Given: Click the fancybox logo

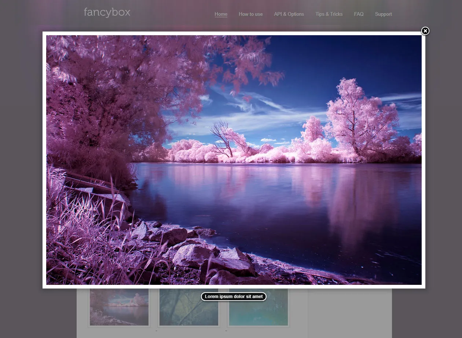Looking at the screenshot, I should [x=107, y=12].
